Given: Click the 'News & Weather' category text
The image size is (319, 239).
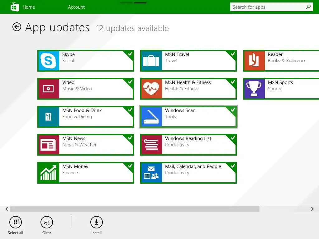Looking at the screenshot, I should pos(79,145).
